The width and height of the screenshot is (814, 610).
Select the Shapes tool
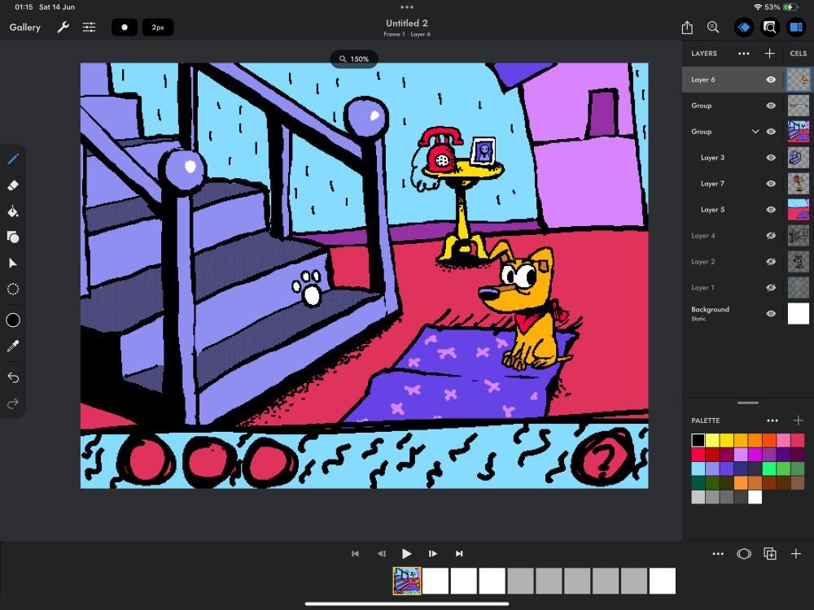click(13, 237)
